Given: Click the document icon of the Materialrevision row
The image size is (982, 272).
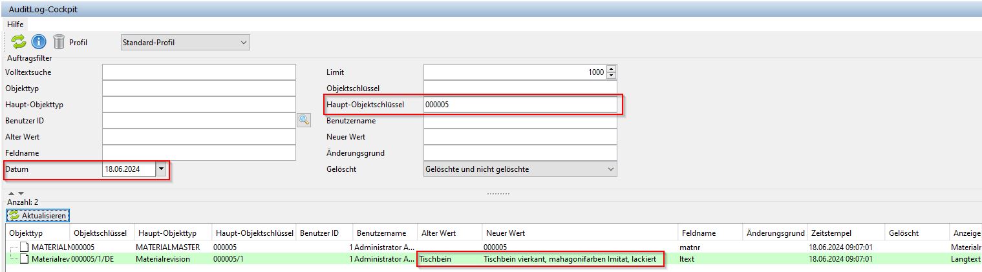Looking at the screenshot, I should 24,259.
